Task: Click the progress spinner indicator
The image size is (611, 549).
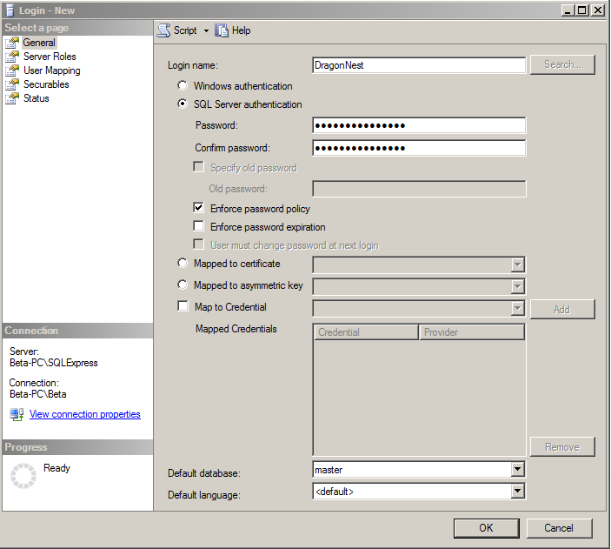Action: pos(23,476)
